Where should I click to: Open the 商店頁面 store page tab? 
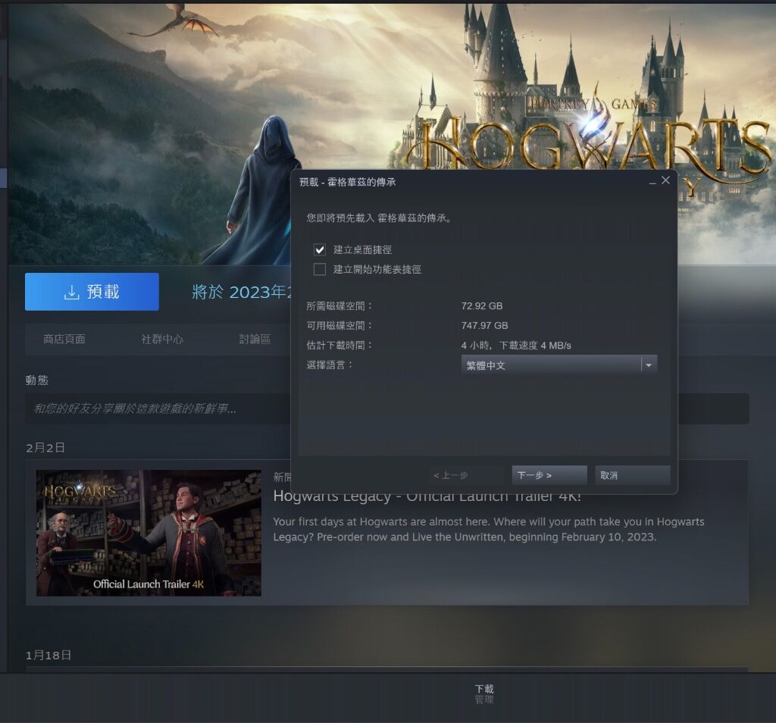[x=64, y=339]
